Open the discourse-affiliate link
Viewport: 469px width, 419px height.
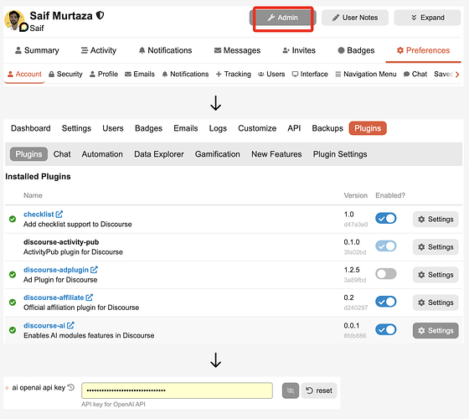point(54,297)
